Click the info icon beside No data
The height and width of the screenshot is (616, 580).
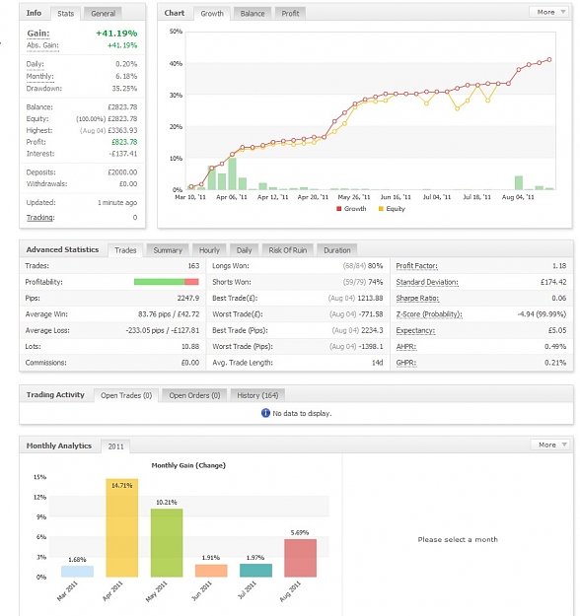pyautogui.click(x=265, y=413)
